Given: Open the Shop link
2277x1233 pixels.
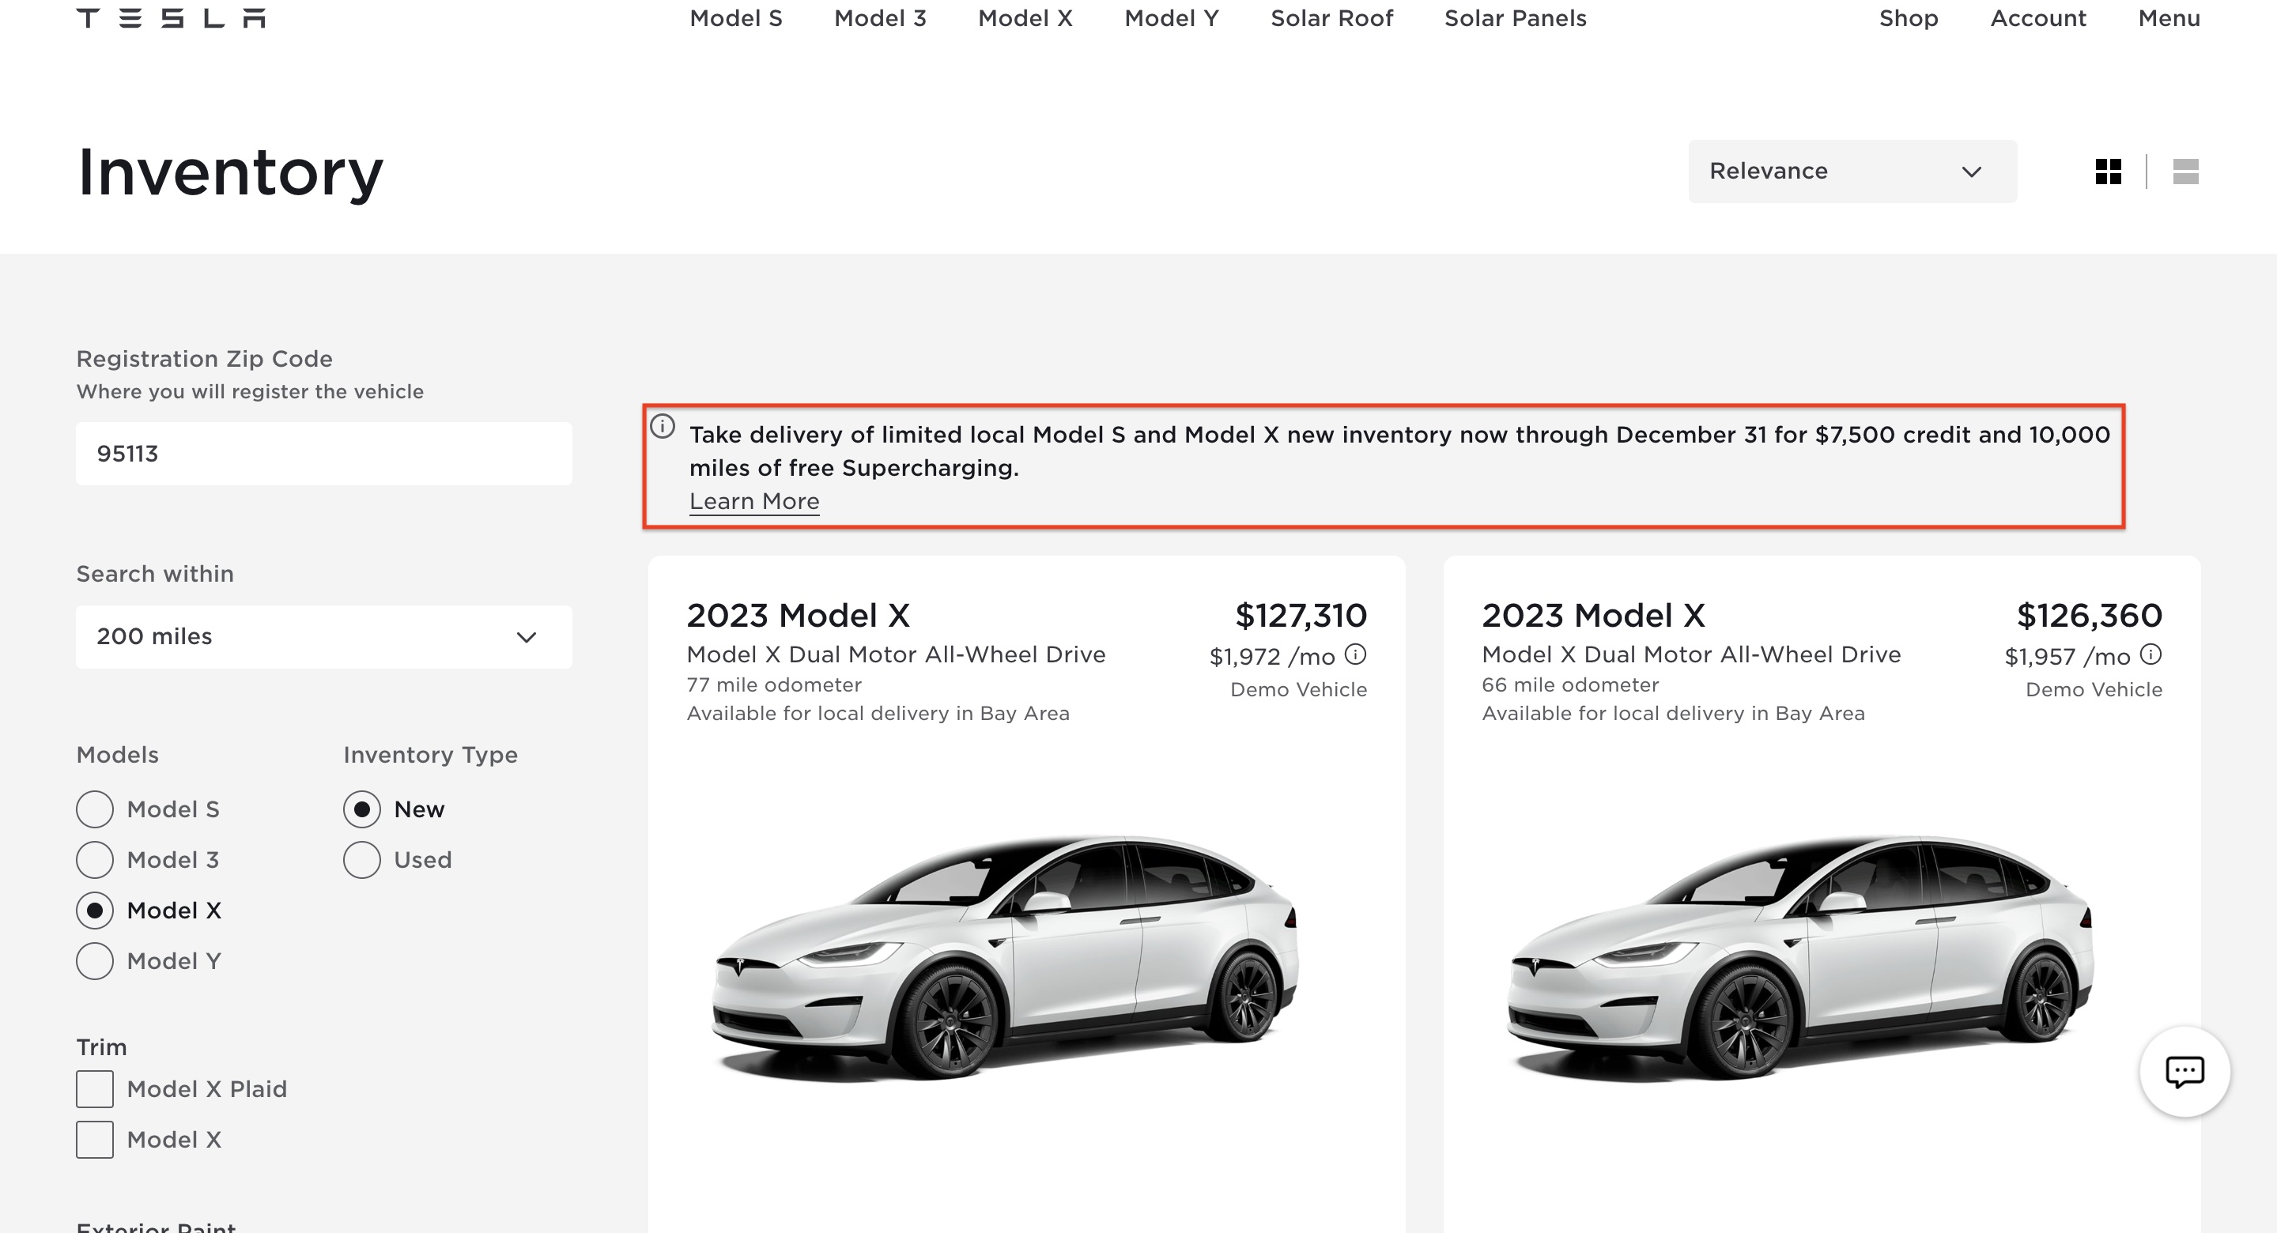Looking at the screenshot, I should click(x=1909, y=18).
